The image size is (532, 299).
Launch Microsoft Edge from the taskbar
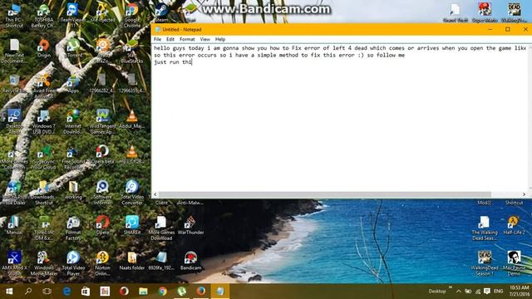[x=66, y=292]
